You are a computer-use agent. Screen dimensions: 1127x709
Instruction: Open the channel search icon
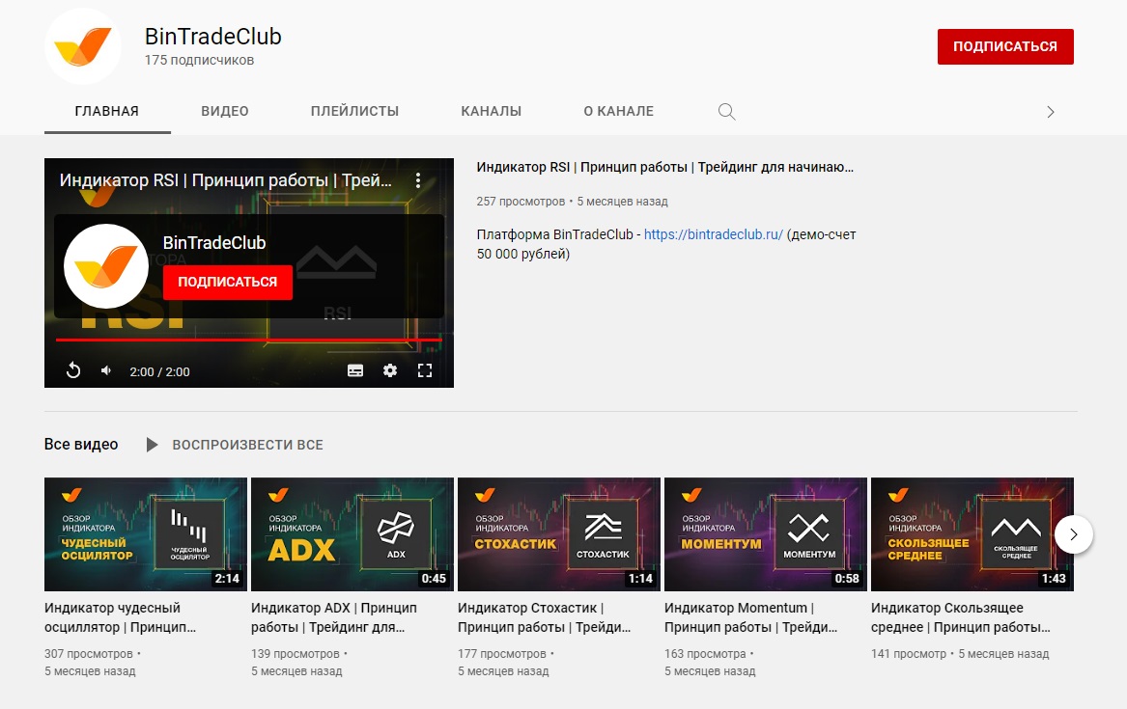tap(726, 111)
